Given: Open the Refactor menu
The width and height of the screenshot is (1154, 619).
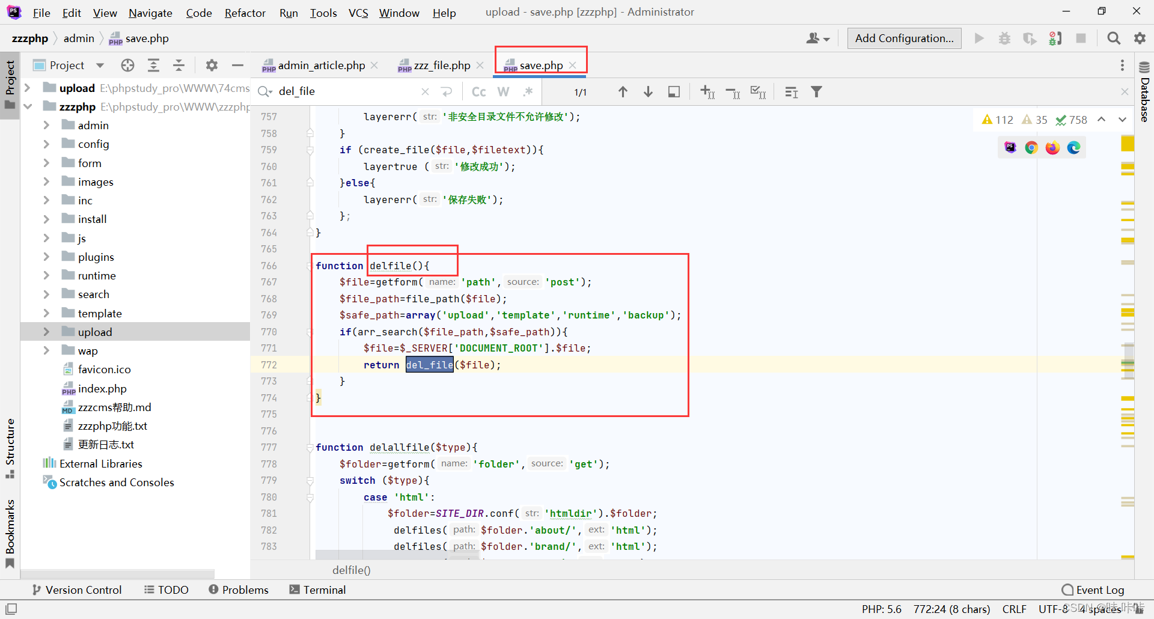Looking at the screenshot, I should [245, 13].
